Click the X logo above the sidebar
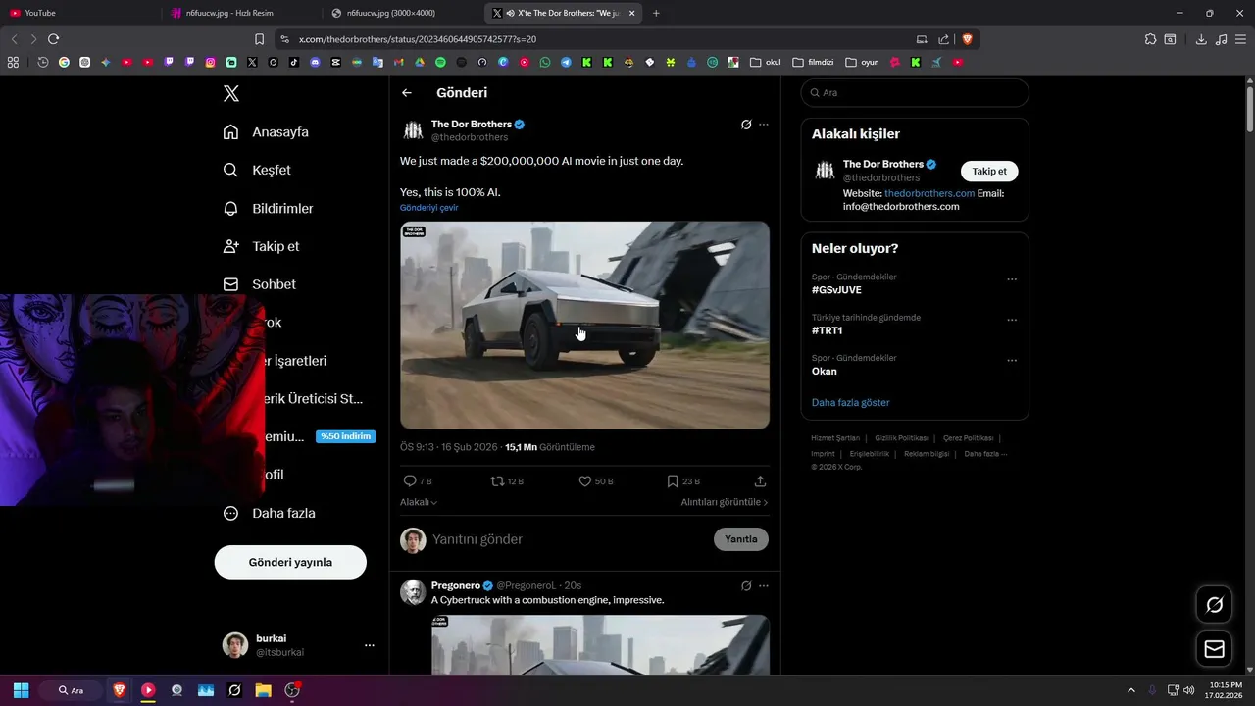 [230, 93]
